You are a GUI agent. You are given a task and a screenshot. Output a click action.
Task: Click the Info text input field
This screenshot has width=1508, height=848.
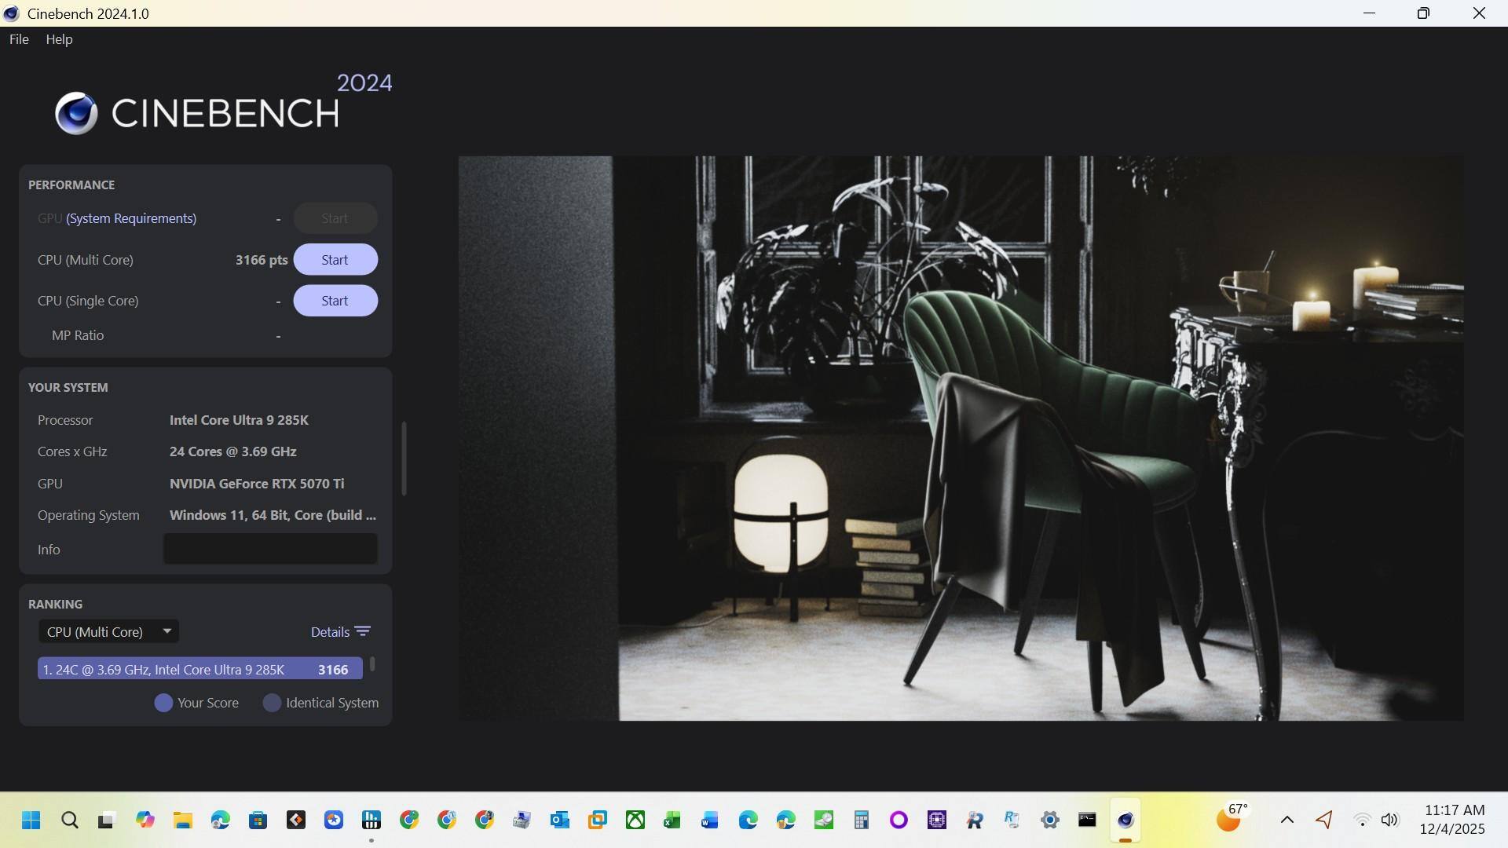point(270,549)
